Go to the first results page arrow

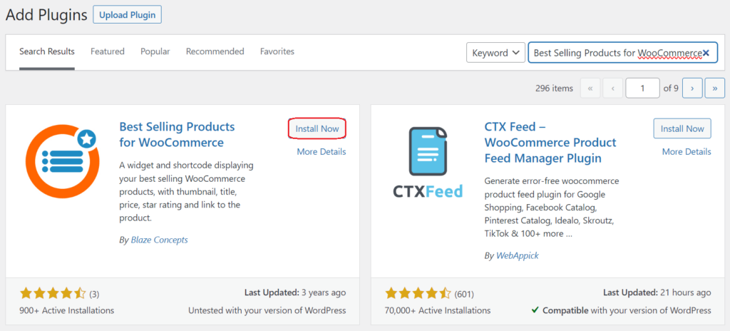point(590,88)
